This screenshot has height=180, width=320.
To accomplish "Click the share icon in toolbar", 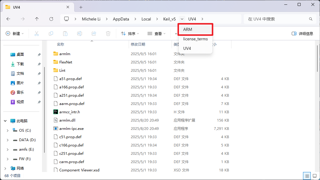I will 94,34.
